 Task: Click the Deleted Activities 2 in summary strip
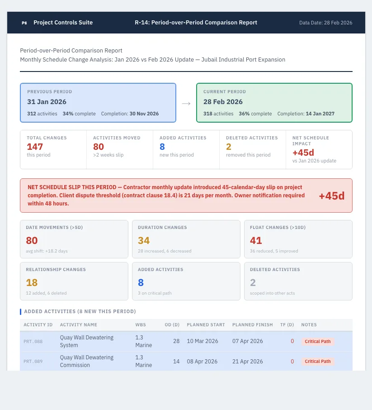(229, 147)
